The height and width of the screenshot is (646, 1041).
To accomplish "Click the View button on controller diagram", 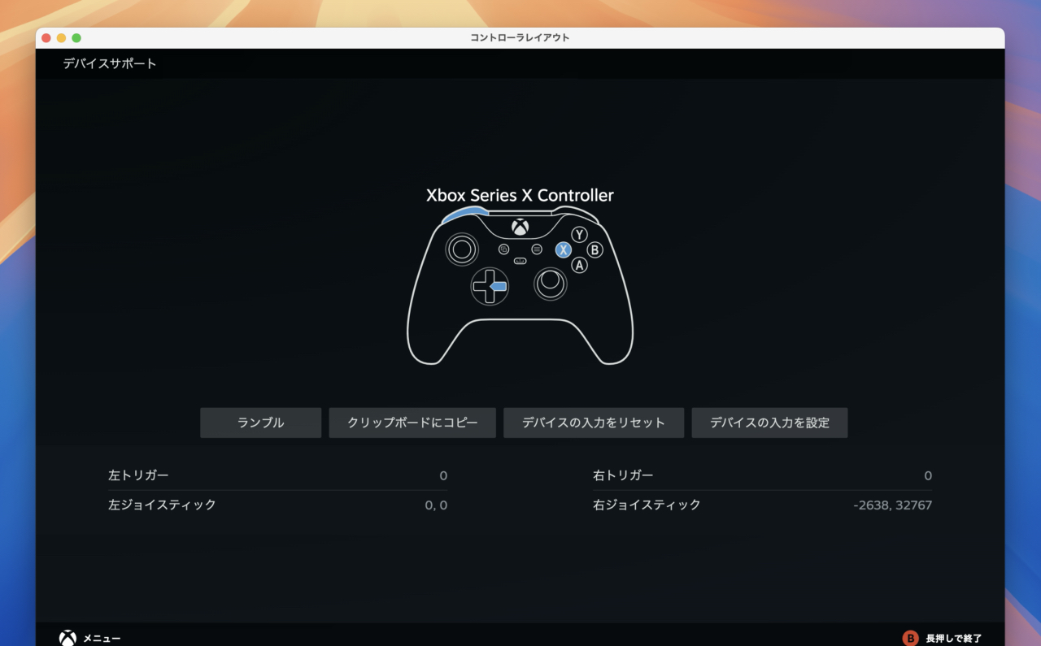I will (x=503, y=249).
